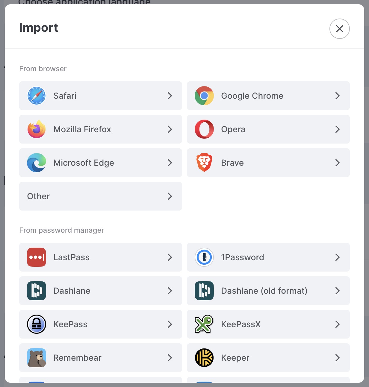
Task: Click the LastPass row chevron
Action: tap(170, 257)
